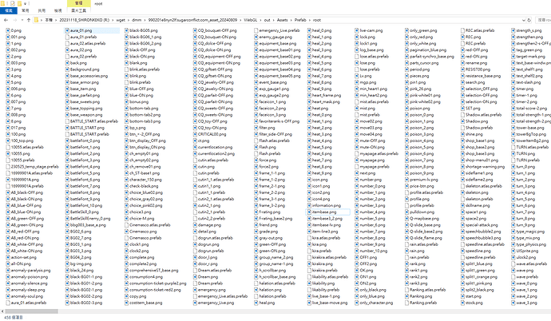This screenshot has width=551, height=321.
Task: Navigate to 20231118_SHIRONKEKO drive breadcrumb
Action: point(85,20)
